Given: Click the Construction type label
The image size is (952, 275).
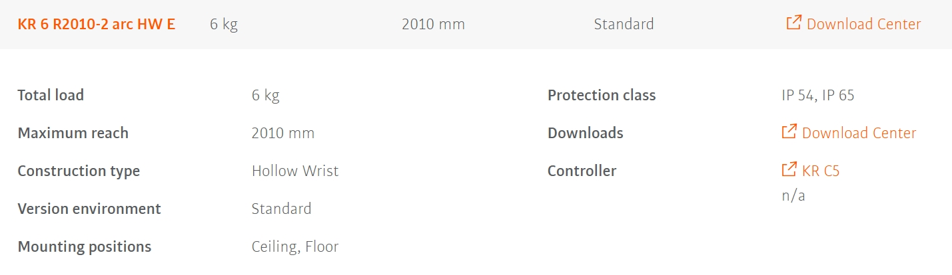Looking at the screenshot, I should tap(79, 171).
